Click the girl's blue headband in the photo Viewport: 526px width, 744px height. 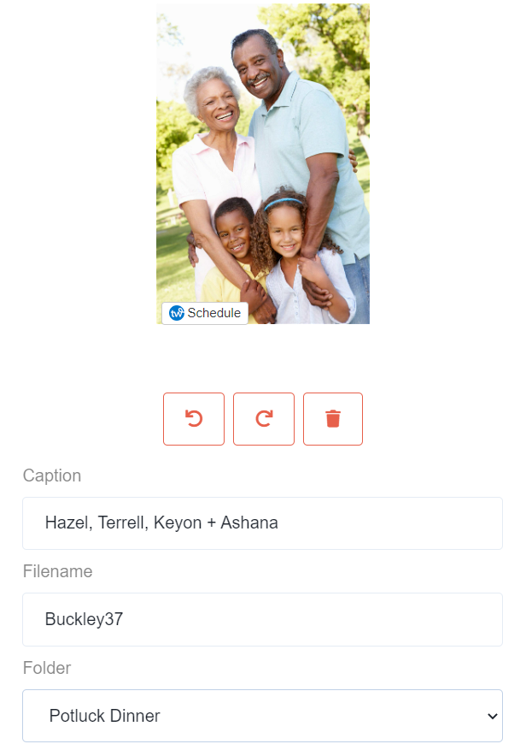tap(283, 202)
